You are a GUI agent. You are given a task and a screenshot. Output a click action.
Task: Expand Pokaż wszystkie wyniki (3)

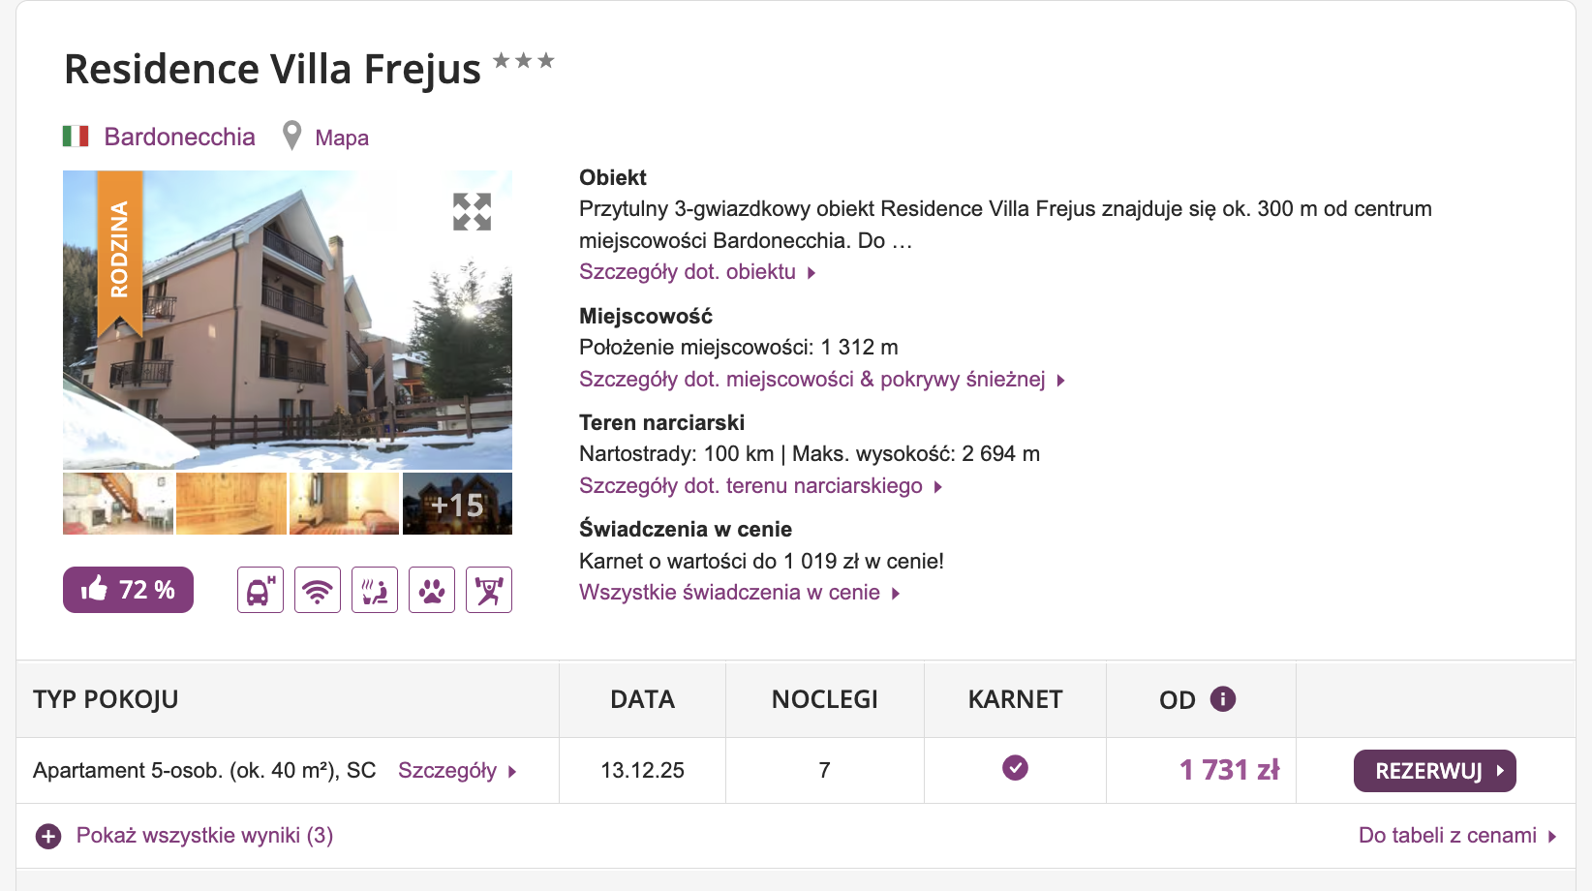click(204, 834)
